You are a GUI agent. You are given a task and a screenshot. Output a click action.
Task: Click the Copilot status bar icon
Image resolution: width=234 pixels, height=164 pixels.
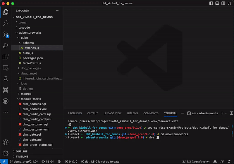(215, 161)
